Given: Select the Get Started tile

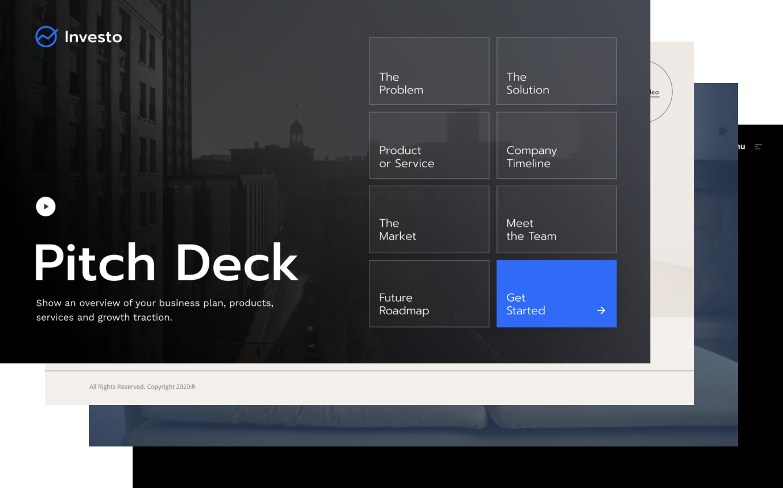Looking at the screenshot, I should (x=556, y=294).
